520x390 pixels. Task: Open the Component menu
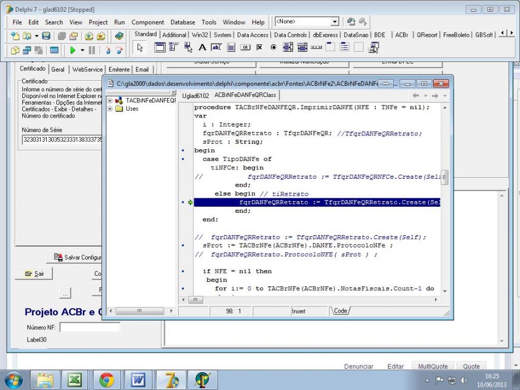148,22
